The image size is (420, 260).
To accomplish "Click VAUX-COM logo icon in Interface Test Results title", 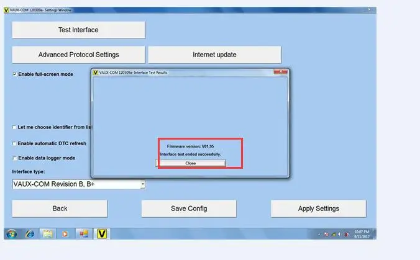I will pyautogui.click(x=95, y=73).
